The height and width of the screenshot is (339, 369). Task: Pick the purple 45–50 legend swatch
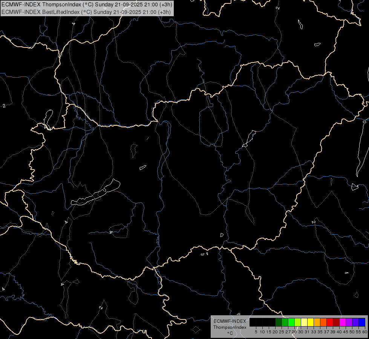coord(349,322)
